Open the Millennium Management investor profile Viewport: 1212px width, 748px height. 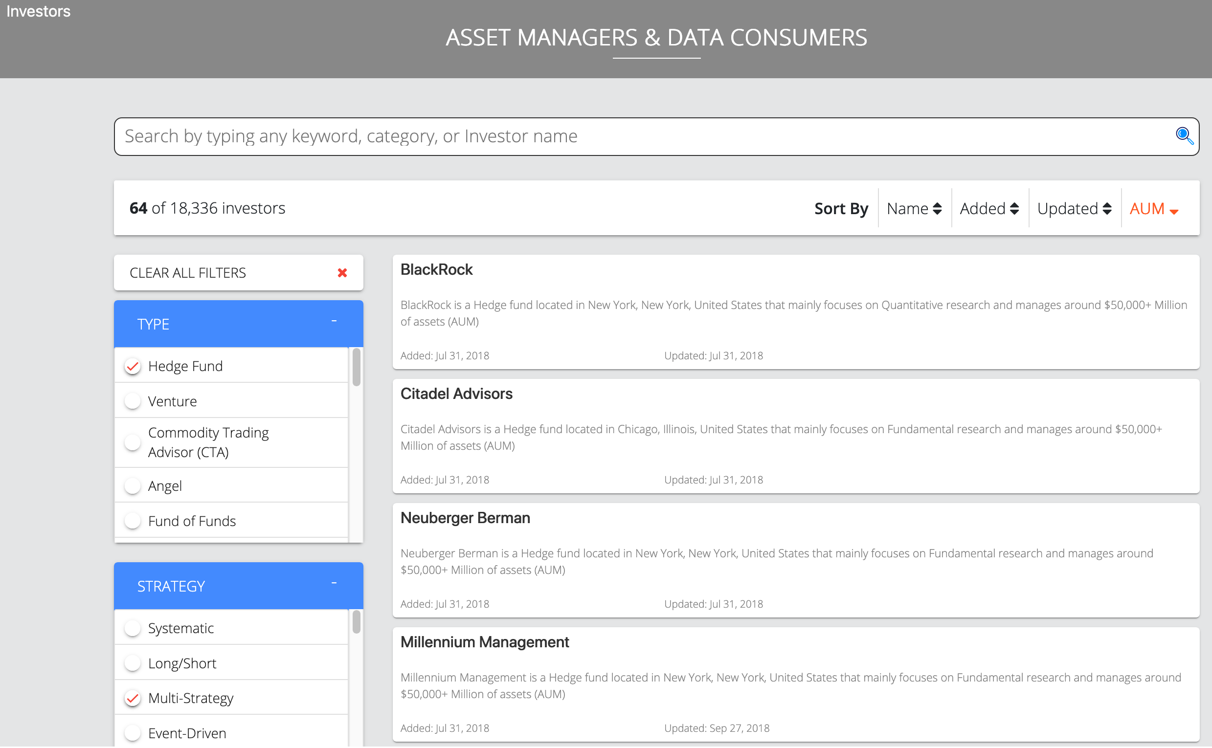click(x=485, y=642)
